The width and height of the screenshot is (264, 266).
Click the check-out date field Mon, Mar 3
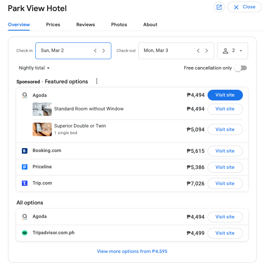(176, 51)
